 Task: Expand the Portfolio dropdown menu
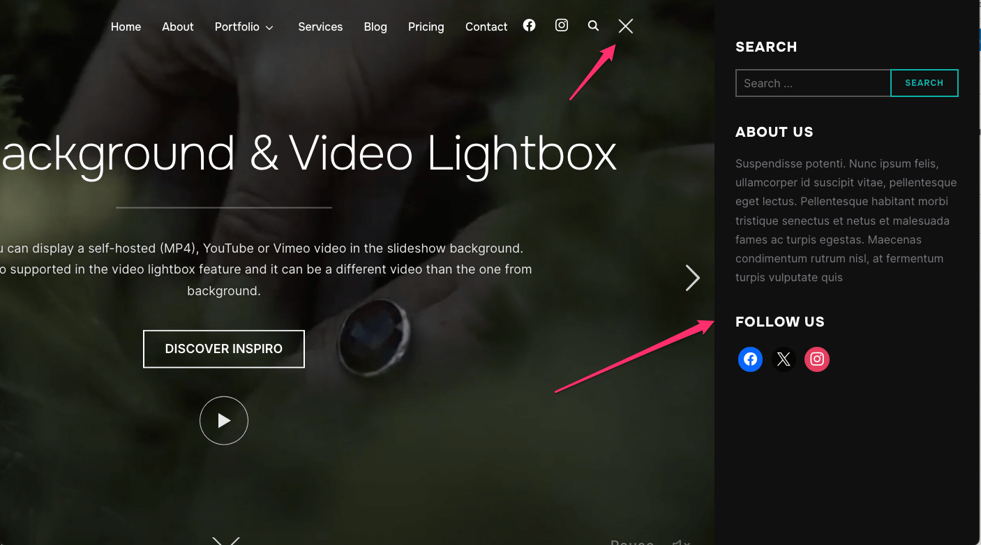pyautogui.click(x=244, y=27)
